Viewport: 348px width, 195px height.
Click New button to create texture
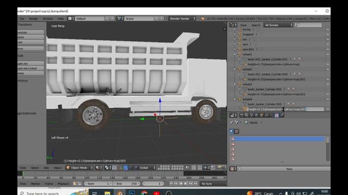click(284, 169)
